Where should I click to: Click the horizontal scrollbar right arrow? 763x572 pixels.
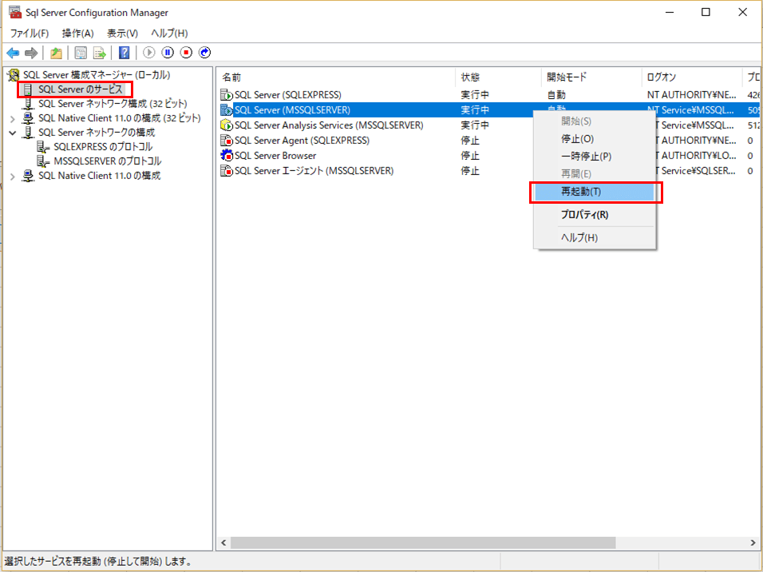[x=753, y=542]
